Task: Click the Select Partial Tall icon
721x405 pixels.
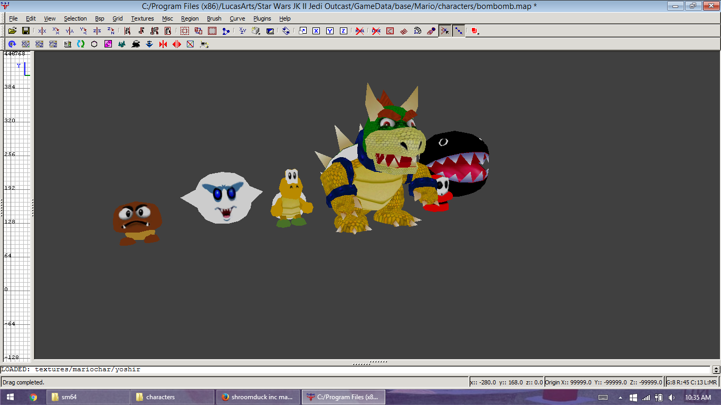Action: click(x=155, y=31)
